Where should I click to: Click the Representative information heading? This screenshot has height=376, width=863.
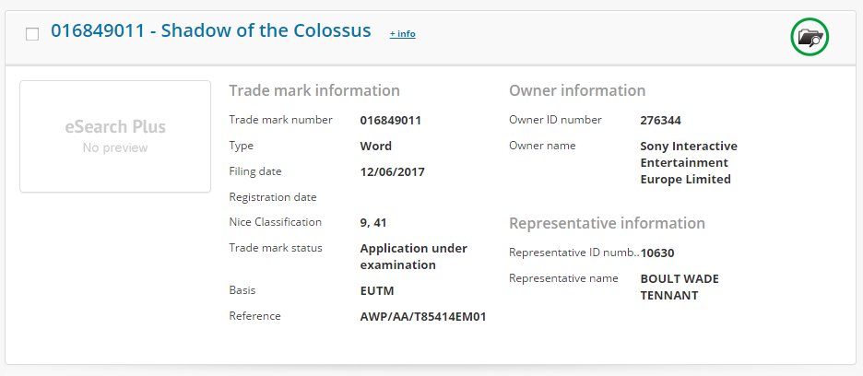pos(607,223)
